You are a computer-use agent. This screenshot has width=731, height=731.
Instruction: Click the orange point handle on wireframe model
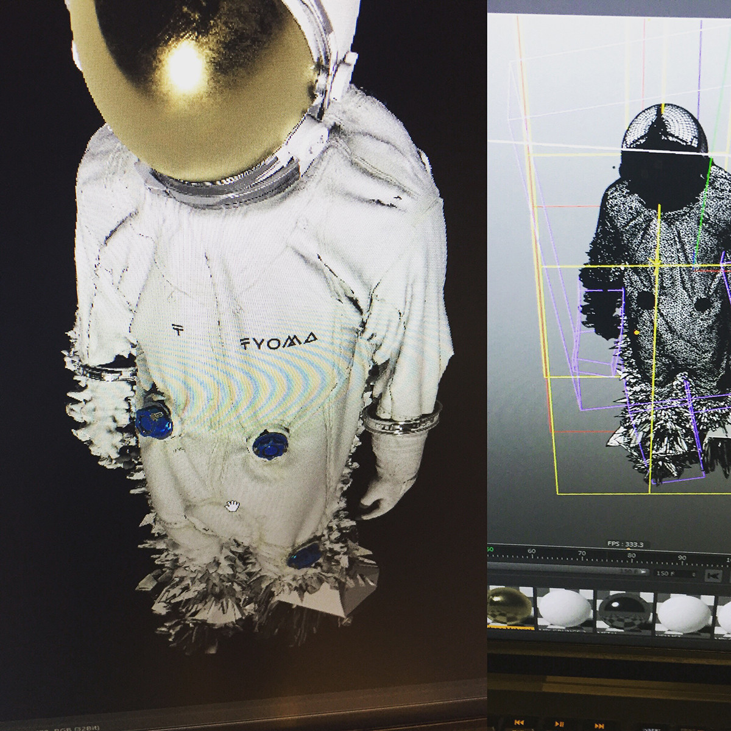pos(637,333)
